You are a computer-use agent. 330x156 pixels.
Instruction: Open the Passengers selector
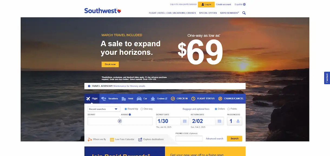coord(235,121)
